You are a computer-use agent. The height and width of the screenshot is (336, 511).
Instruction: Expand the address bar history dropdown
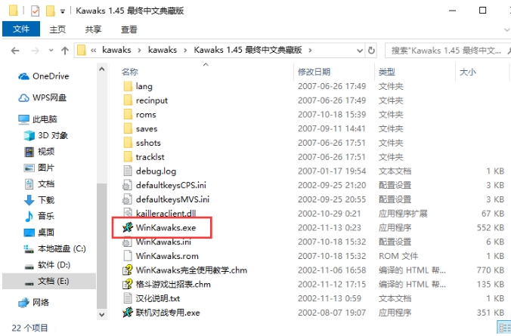[x=360, y=51]
